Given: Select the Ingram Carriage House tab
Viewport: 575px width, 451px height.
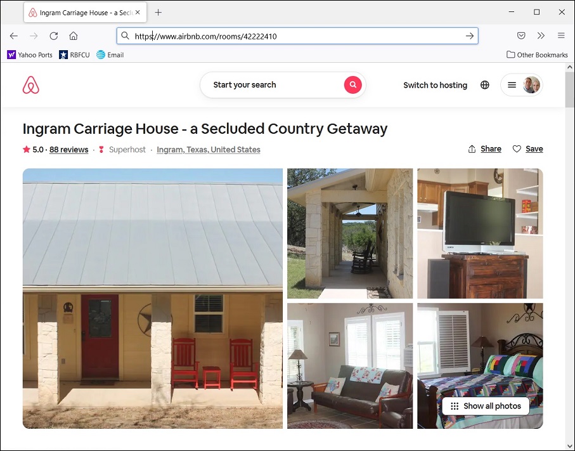Looking at the screenshot, I should pos(82,12).
